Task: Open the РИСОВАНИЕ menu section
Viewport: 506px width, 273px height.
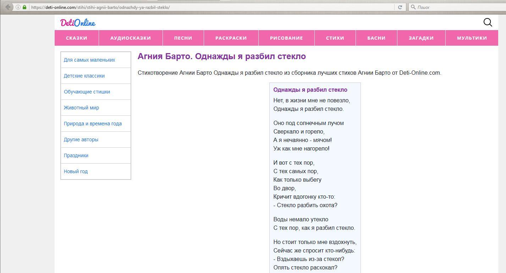Action: tap(286, 38)
